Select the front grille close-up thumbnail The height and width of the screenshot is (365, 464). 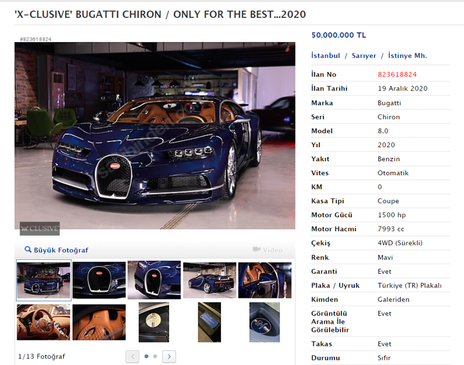coord(99,280)
